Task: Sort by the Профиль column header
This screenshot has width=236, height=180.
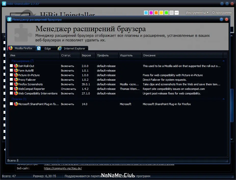Action: coord(107,55)
